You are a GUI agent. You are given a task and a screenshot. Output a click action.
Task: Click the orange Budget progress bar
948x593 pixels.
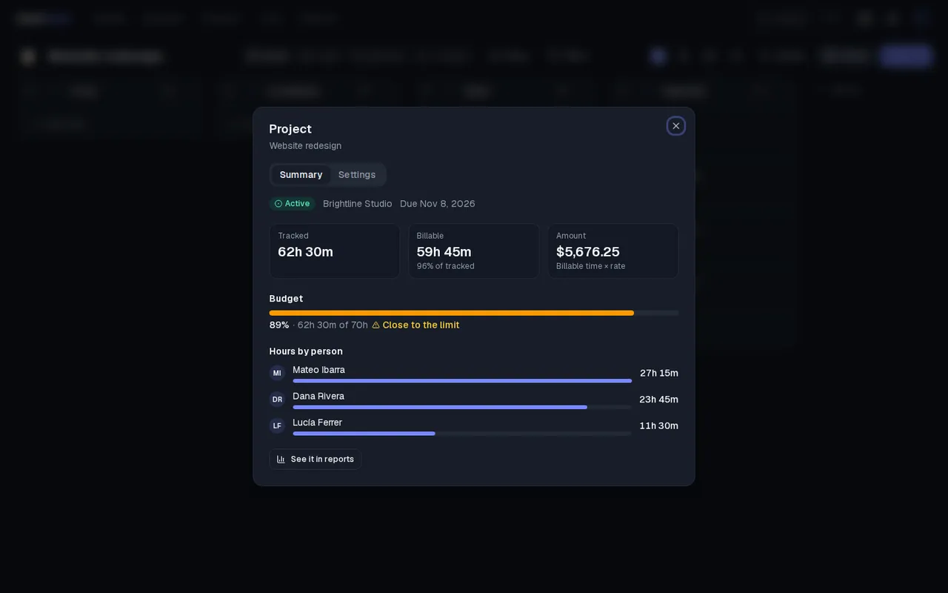coord(474,313)
